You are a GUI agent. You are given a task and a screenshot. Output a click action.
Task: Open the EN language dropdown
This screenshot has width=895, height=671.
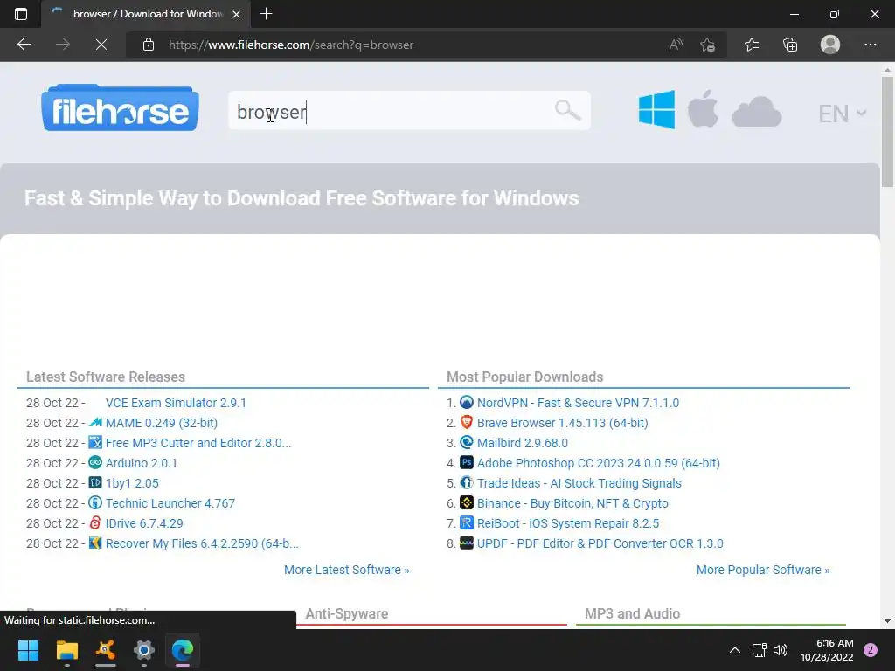coord(842,114)
